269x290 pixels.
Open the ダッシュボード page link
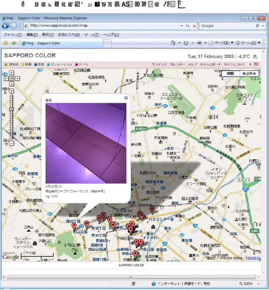[210, 64]
